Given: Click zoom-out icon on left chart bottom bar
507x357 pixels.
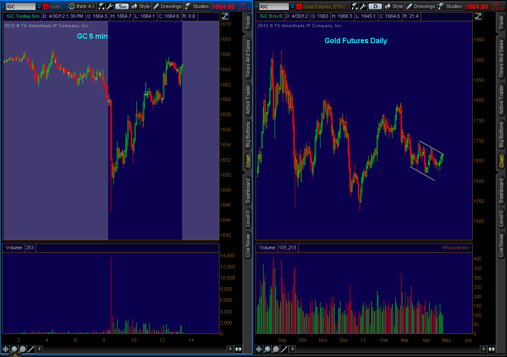Looking at the screenshot, I should click(x=22, y=349).
